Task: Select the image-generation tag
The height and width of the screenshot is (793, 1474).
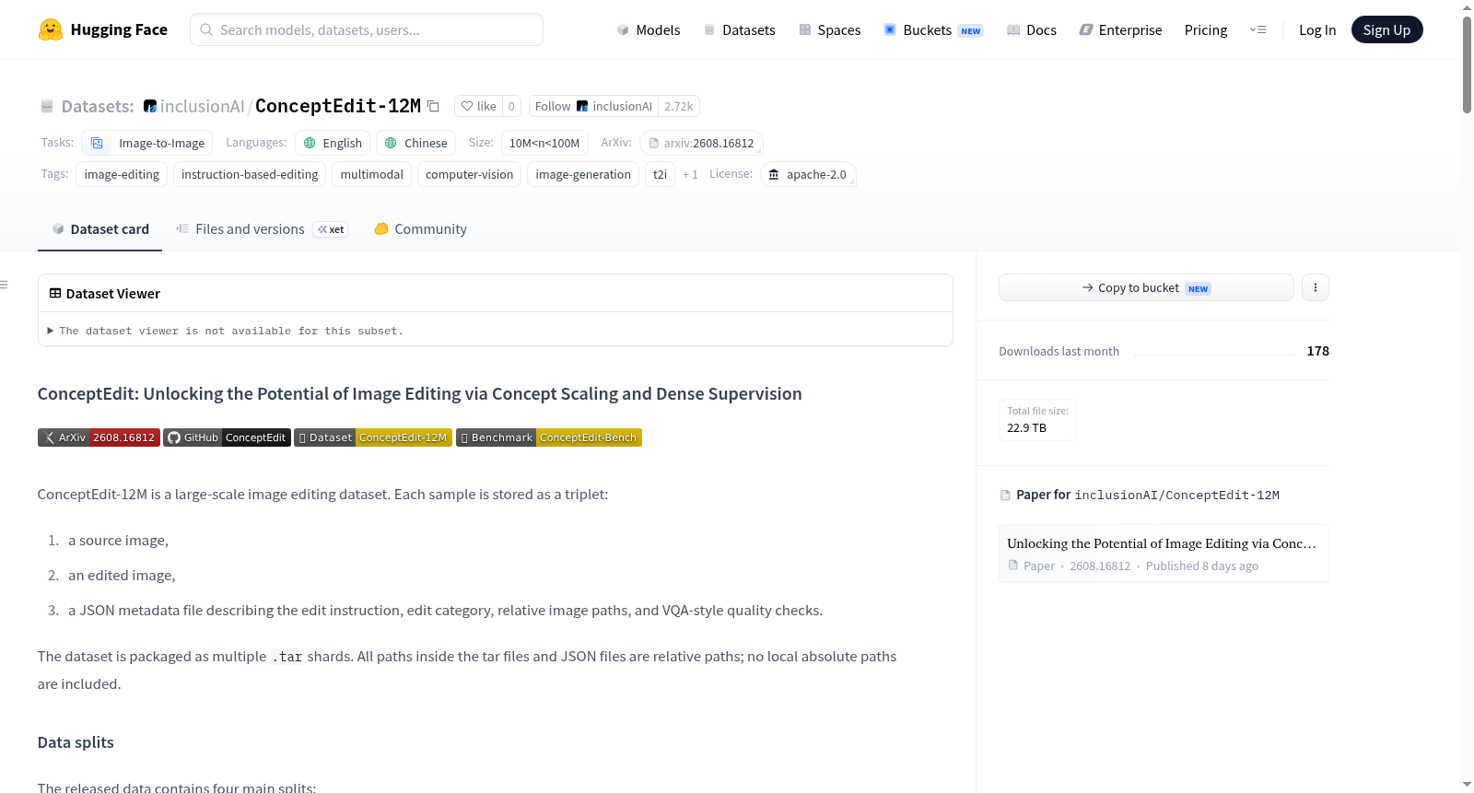Action: click(583, 174)
